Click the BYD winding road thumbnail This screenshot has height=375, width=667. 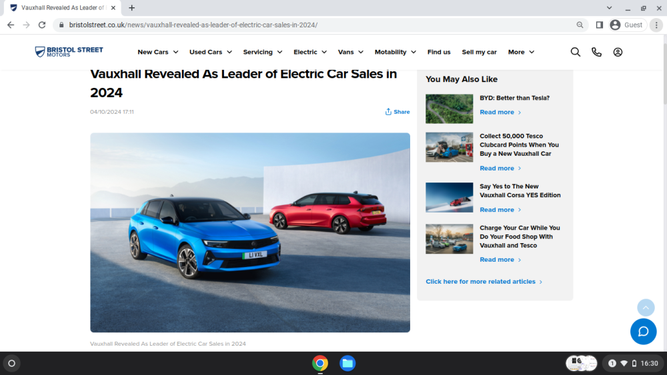449,109
